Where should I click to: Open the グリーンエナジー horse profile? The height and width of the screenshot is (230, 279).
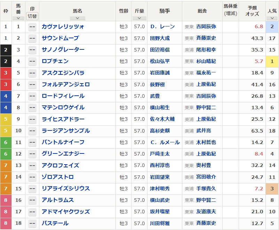[x=63, y=154]
